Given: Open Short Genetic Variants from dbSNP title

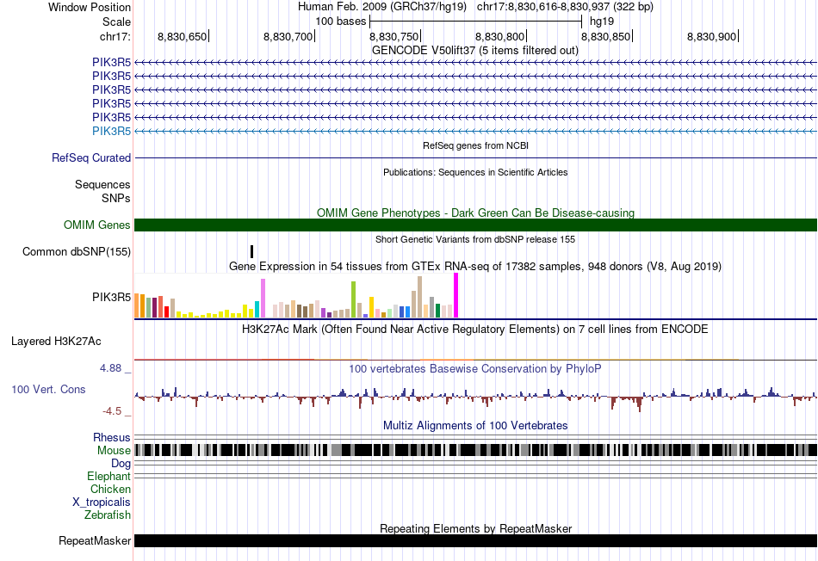Looking at the screenshot, I should (x=475, y=239).
